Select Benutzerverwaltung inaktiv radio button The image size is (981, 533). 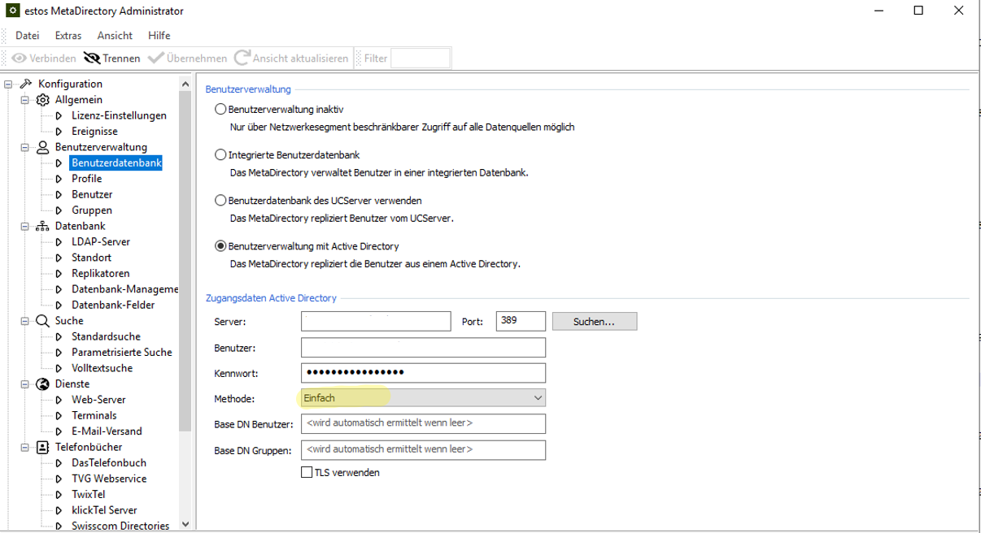(x=220, y=110)
